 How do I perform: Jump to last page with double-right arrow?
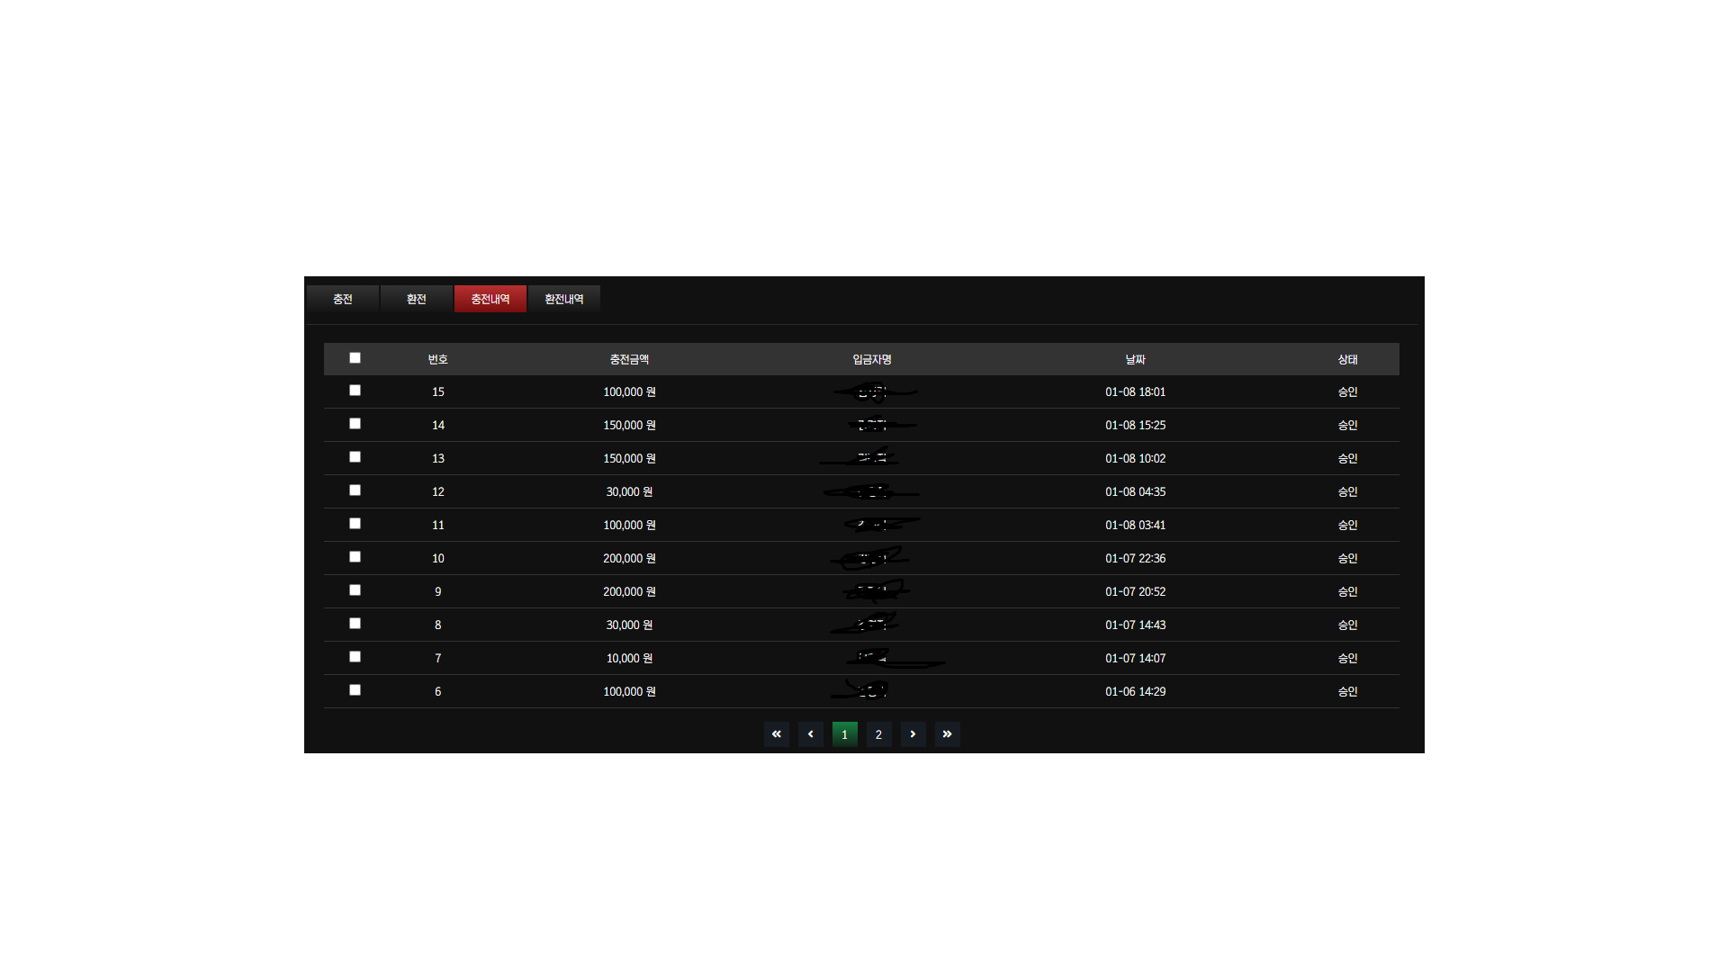coord(948,734)
